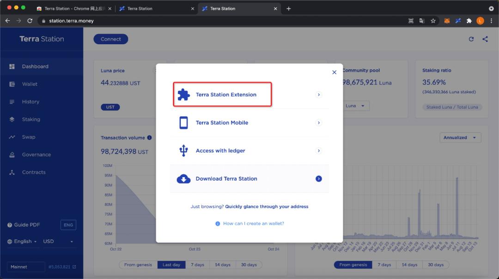Click the Connect button
The height and width of the screenshot is (279, 499).
point(111,39)
